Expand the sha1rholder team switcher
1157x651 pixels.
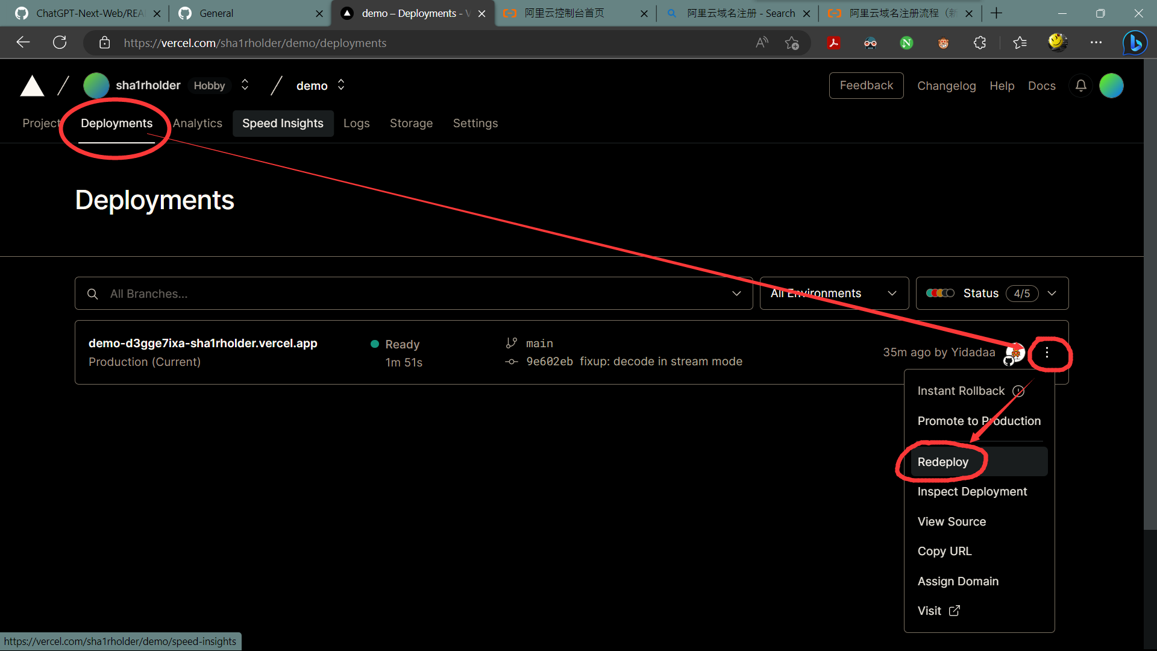(x=245, y=85)
